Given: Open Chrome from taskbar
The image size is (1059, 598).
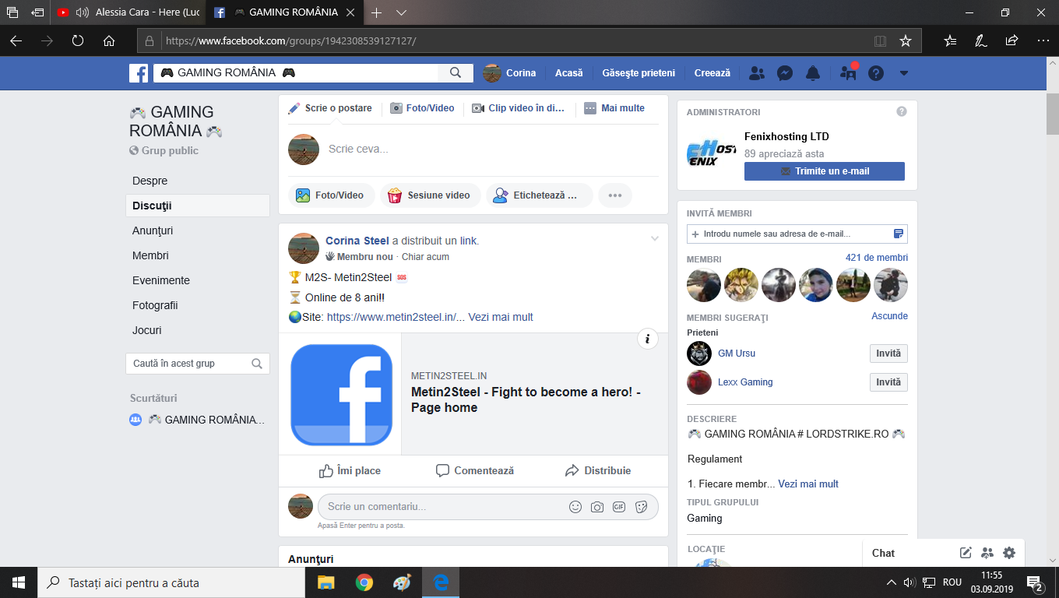Looking at the screenshot, I should [x=364, y=582].
